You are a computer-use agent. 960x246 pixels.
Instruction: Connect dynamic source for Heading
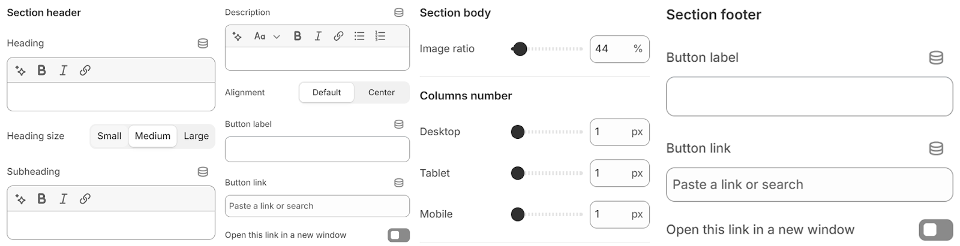tap(203, 43)
